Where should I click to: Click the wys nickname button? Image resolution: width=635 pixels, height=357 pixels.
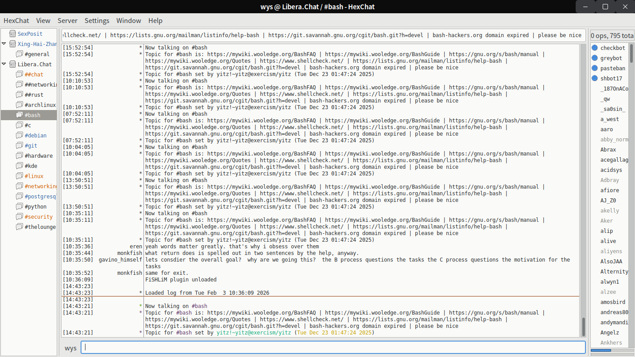pyautogui.click(x=70, y=348)
